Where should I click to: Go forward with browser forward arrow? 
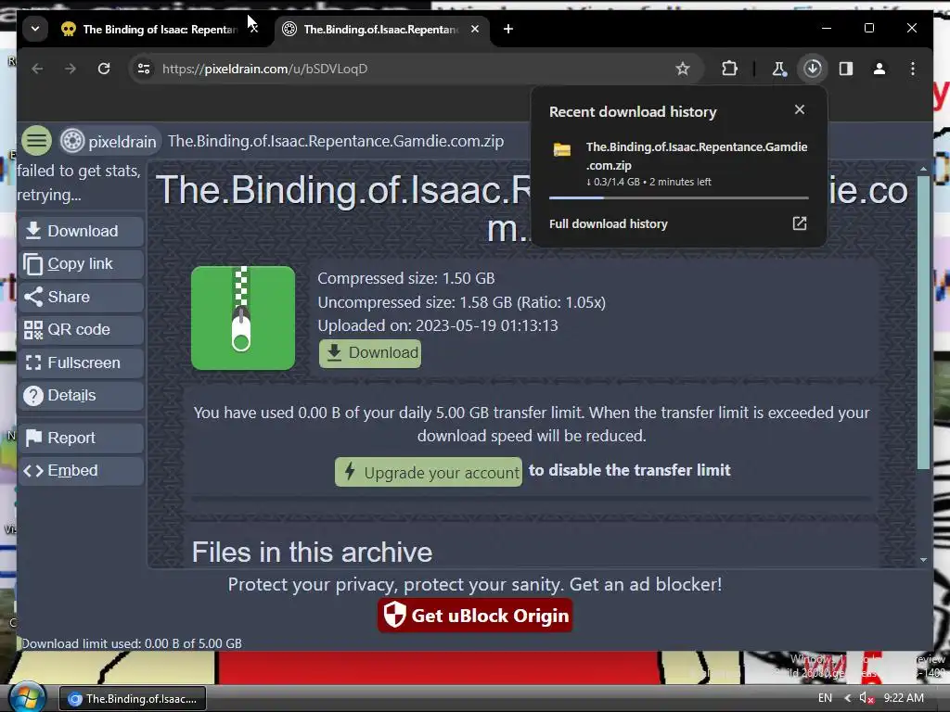(71, 69)
